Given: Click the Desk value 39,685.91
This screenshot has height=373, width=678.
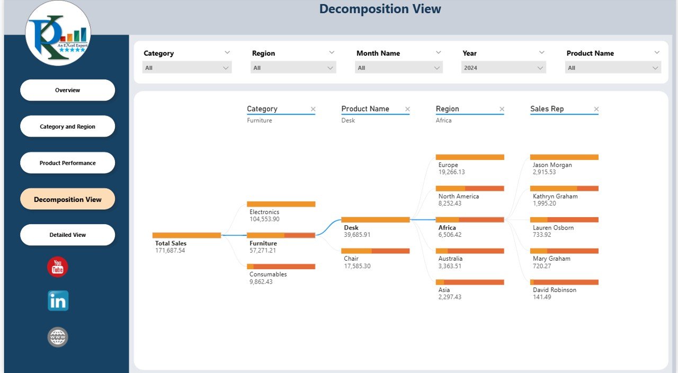Looking at the screenshot, I should 357,235.
